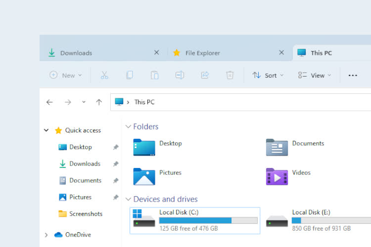Unpin Downloads using its pin icon
This screenshot has height=247, width=371.
(116, 164)
